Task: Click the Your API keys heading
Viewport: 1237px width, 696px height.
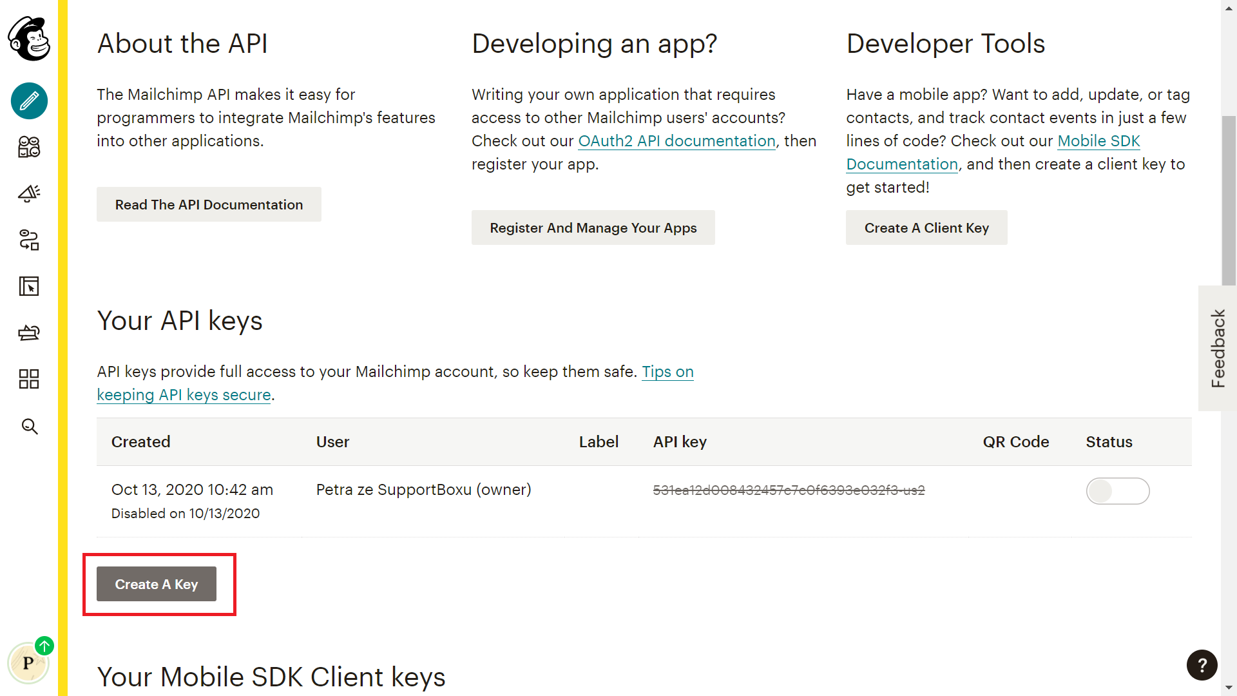Action: (180, 321)
